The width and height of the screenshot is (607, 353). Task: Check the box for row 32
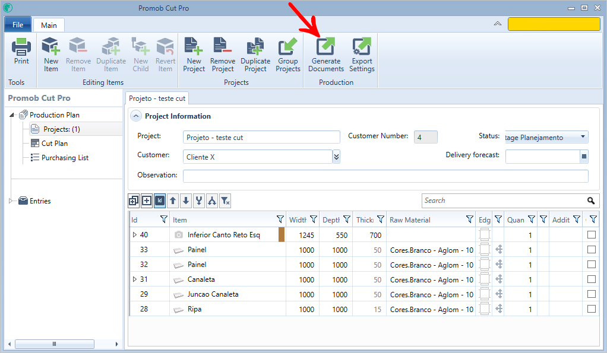(x=592, y=264)
